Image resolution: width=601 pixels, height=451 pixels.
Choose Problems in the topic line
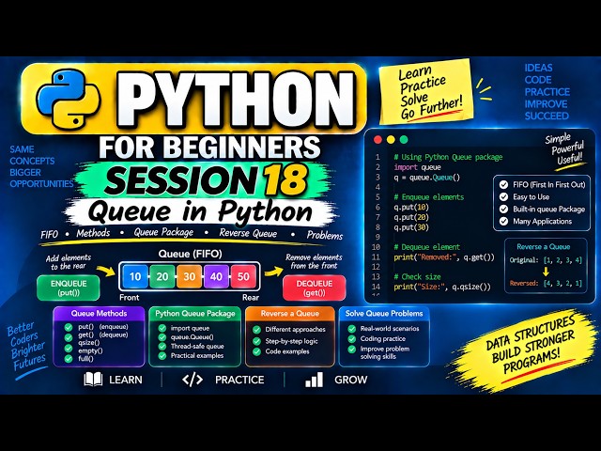tap(325, 236)
